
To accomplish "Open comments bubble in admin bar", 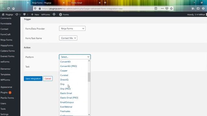I will (x=26, y=15).
